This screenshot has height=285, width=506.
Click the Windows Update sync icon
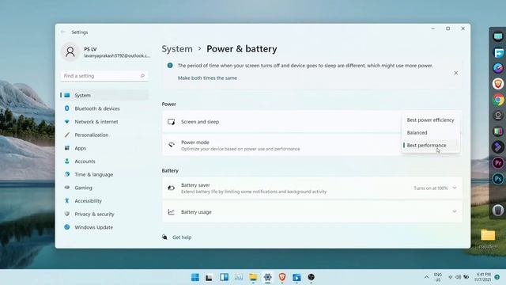click(x=66, y=227)
